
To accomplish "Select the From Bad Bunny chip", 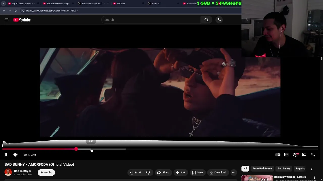I will pos(262,169).
